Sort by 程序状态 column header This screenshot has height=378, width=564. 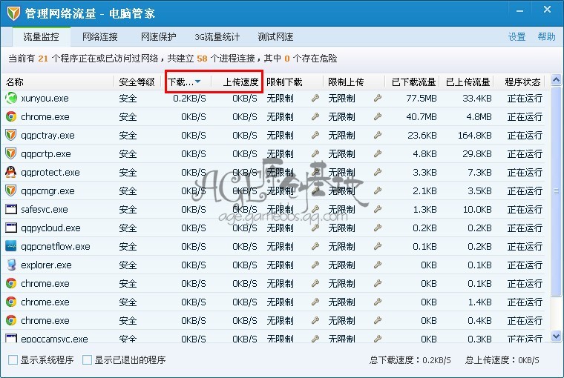tap(522, 82)
